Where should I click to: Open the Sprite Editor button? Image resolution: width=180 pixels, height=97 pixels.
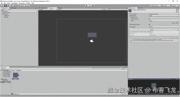point(175,23)
